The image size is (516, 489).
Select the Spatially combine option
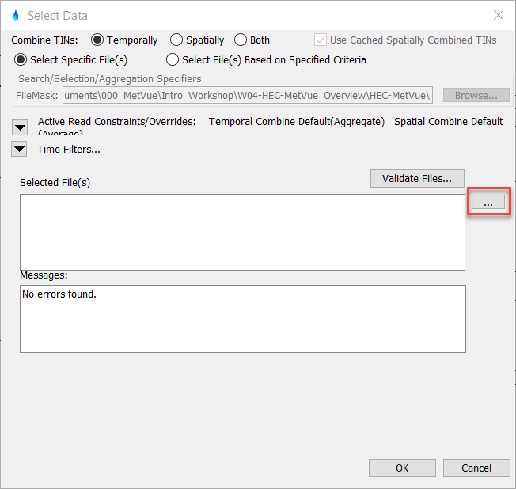pos(176,40)
